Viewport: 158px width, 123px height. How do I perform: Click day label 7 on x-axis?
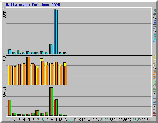pyautogui.click(x=38, y=120)
